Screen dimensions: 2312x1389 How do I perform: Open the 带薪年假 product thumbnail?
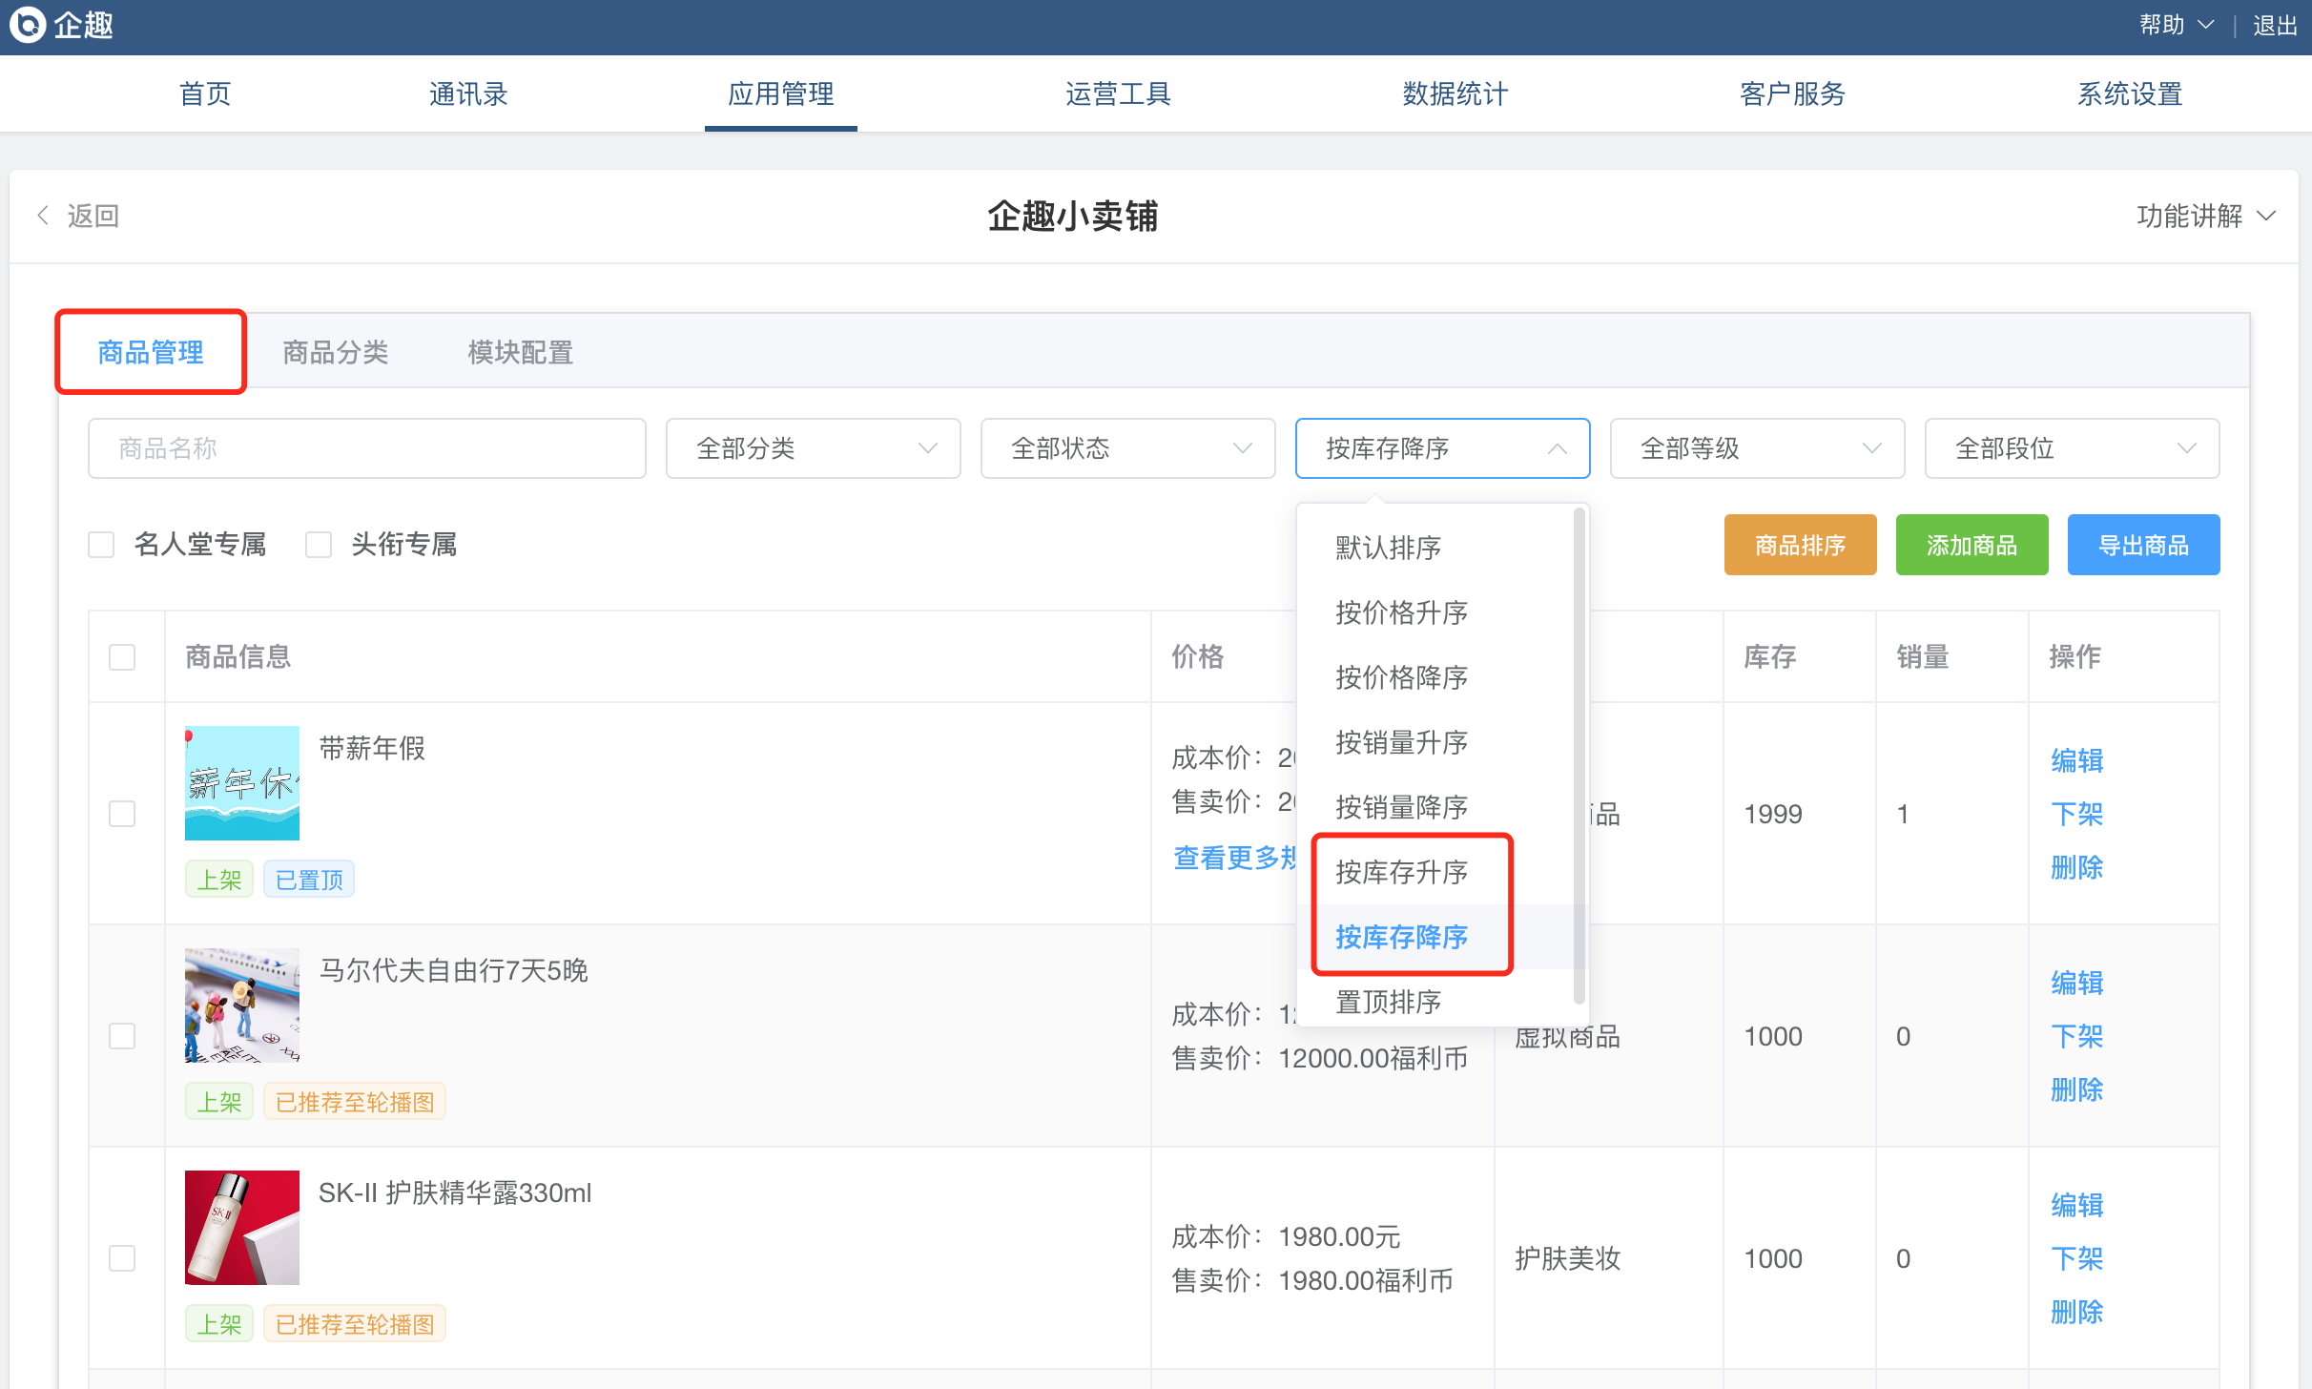(241, 782)
